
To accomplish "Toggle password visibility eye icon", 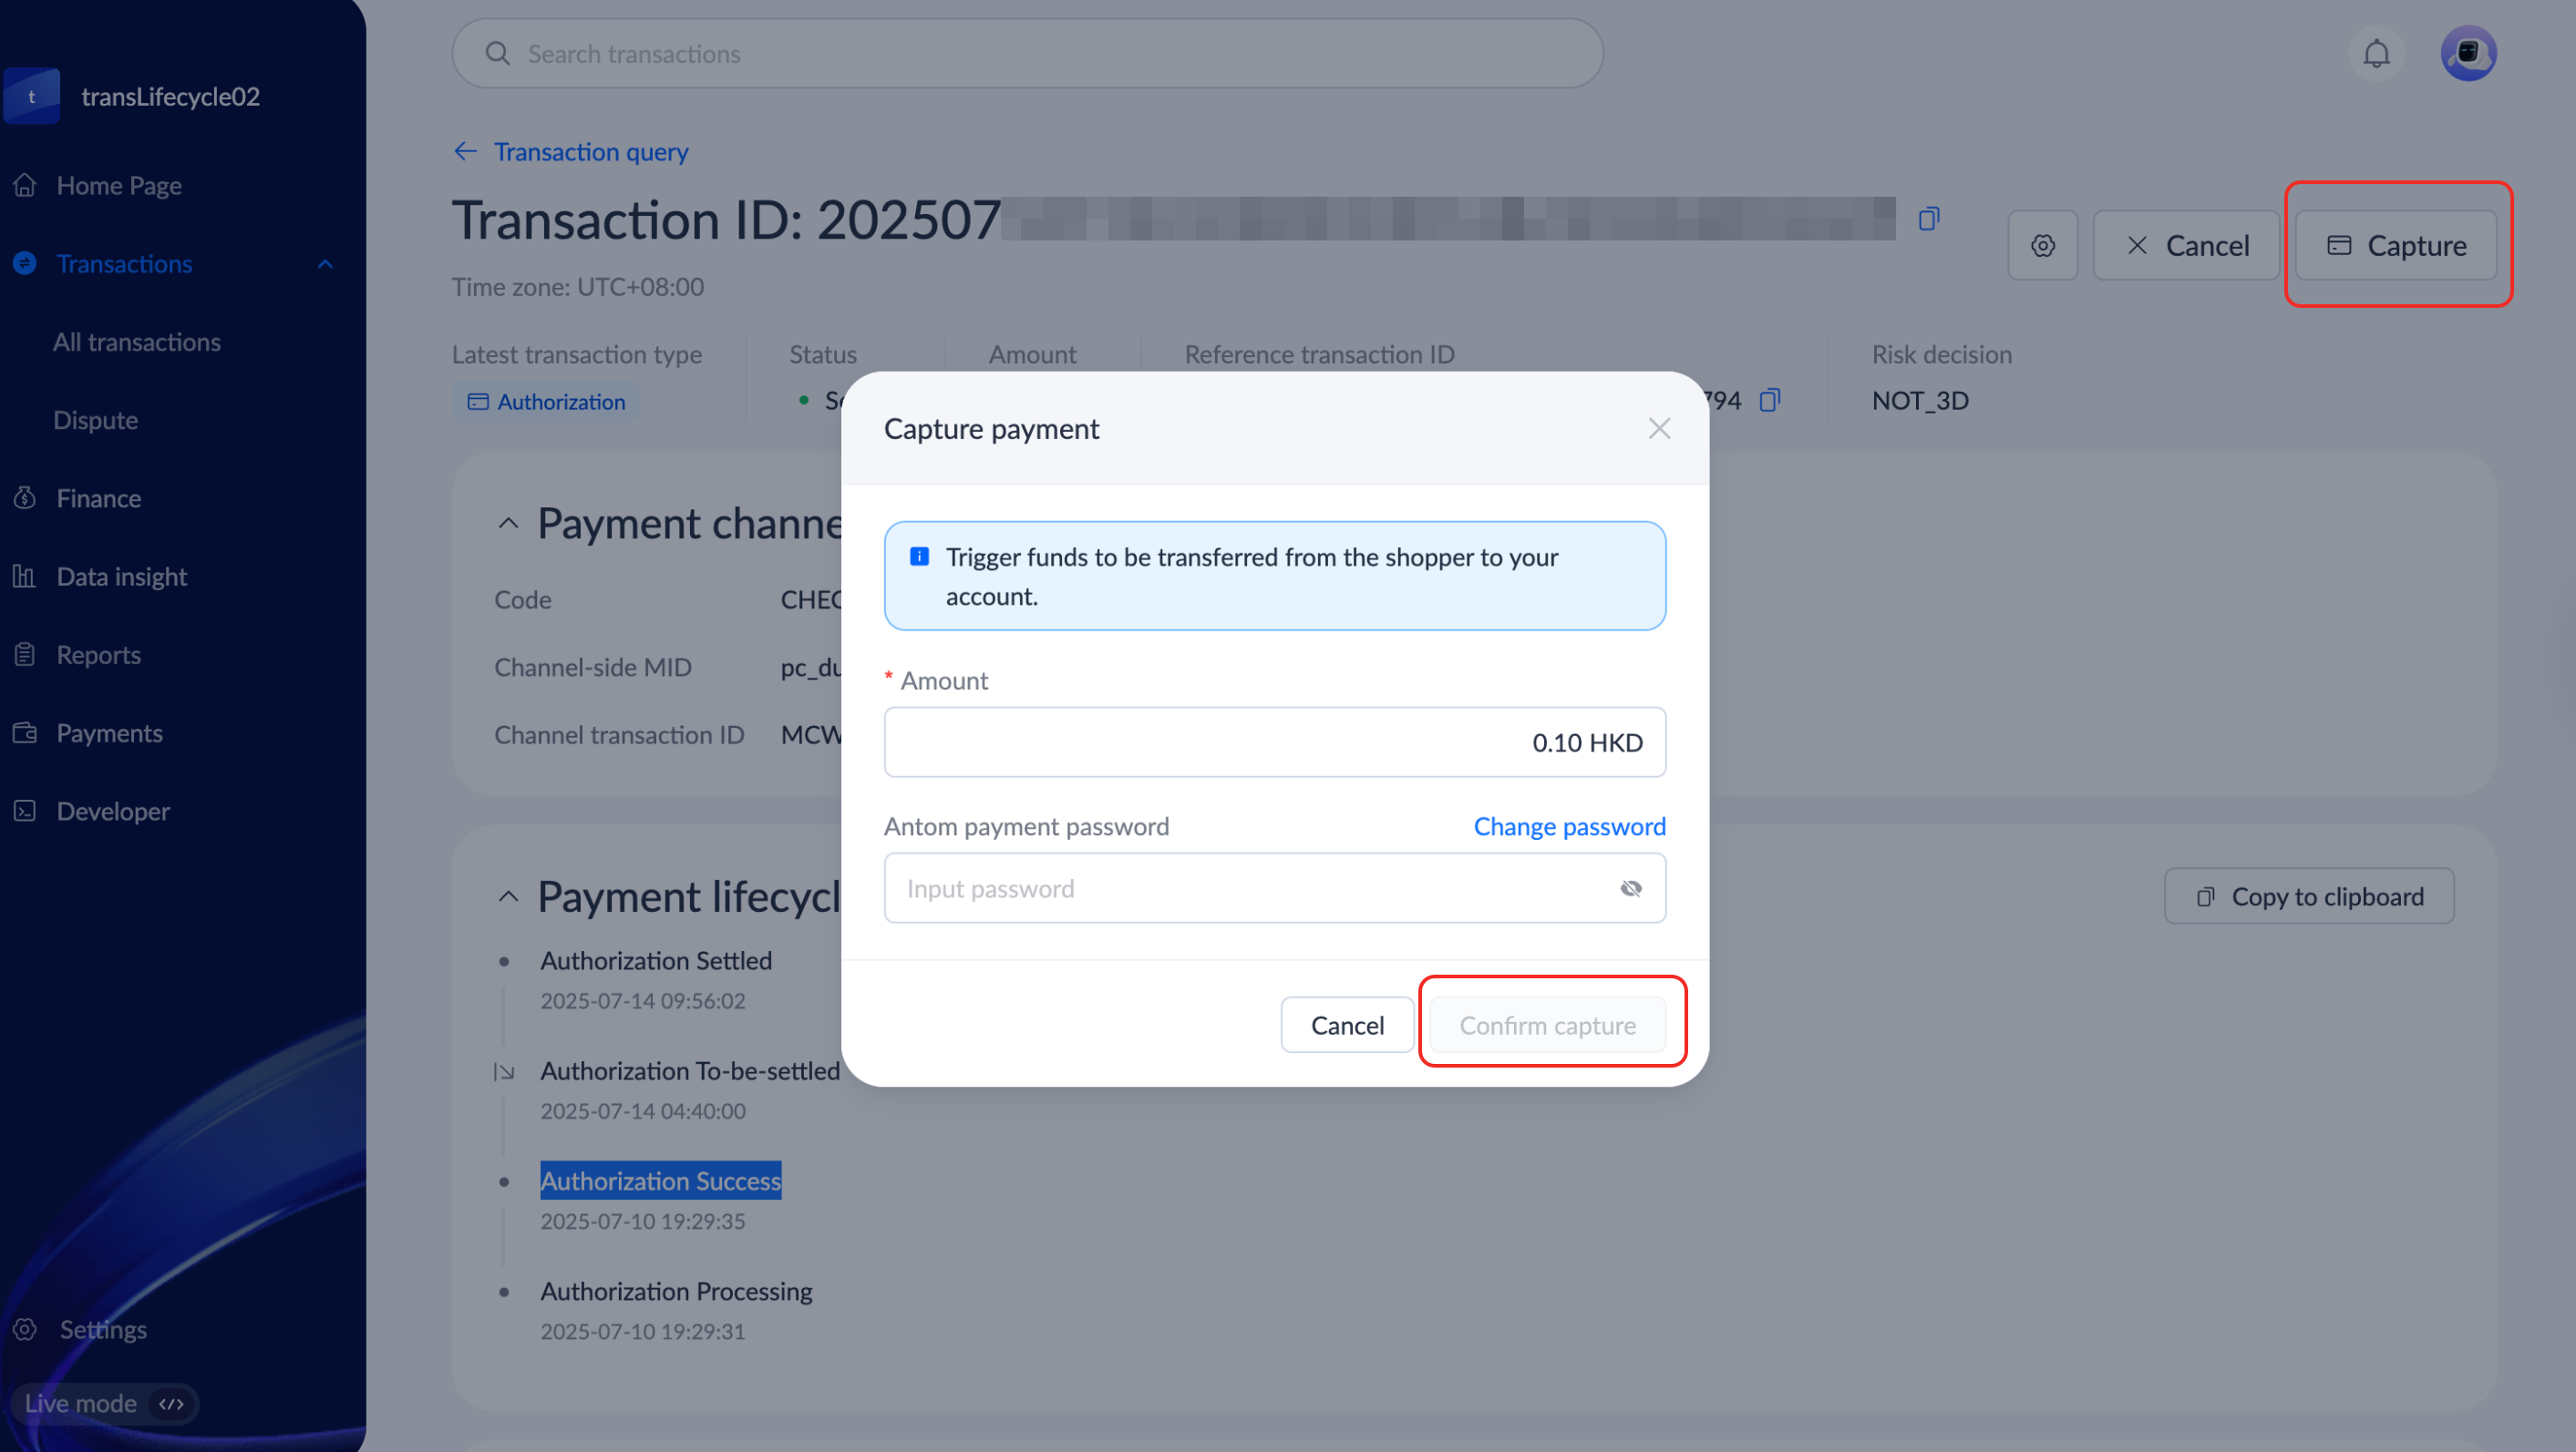I will click(1631, 888).
